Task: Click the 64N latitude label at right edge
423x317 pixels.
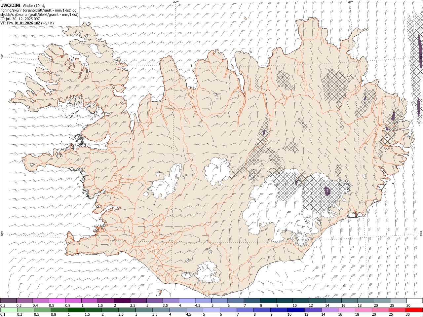Action: (x=421, y=233)
